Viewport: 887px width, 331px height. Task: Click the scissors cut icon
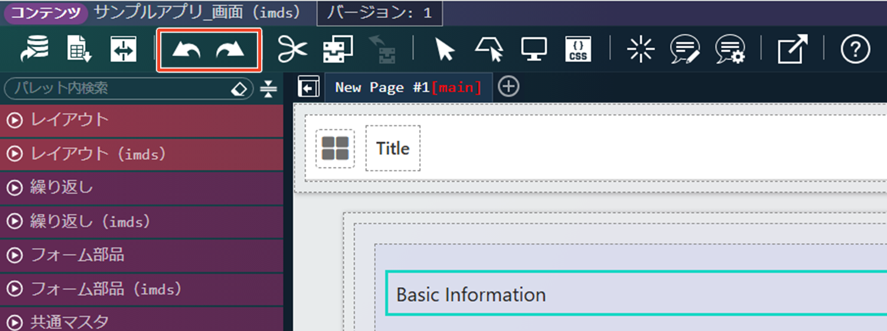(292, 50)
